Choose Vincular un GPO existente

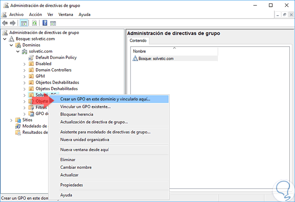tap(109, 107)
